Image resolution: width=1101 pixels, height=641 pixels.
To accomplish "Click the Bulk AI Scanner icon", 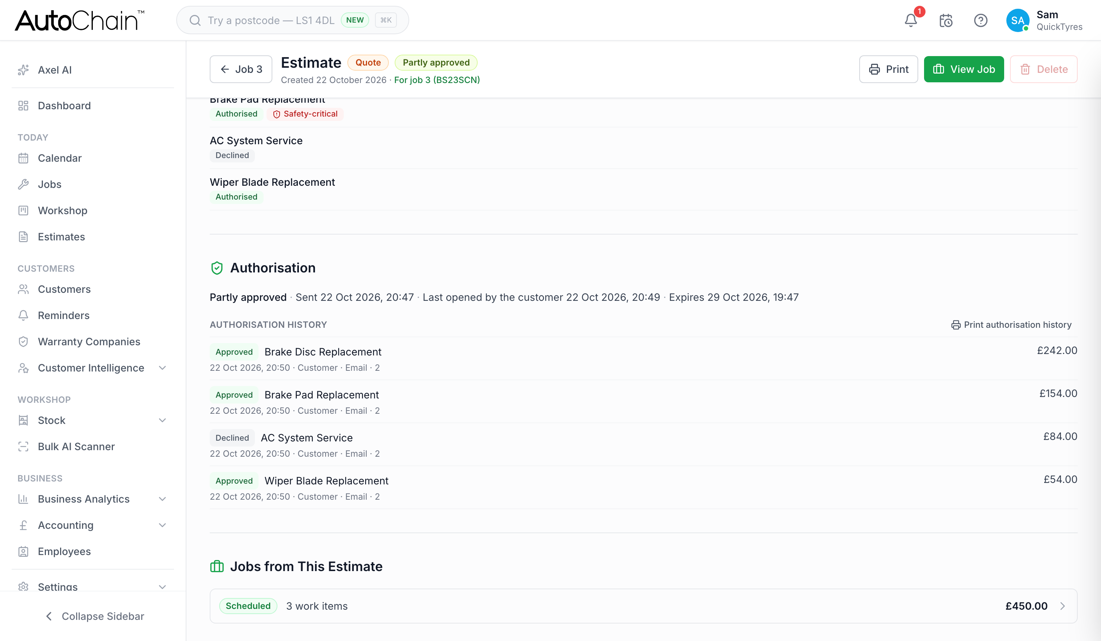I will tap(23, 447).
